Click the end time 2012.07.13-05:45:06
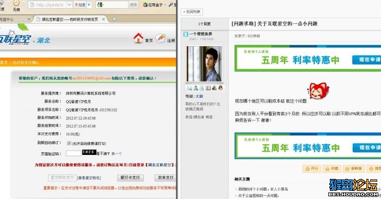The width and height of the screenshot is (381, 199). pyautogui.click(x=81, y=126)
